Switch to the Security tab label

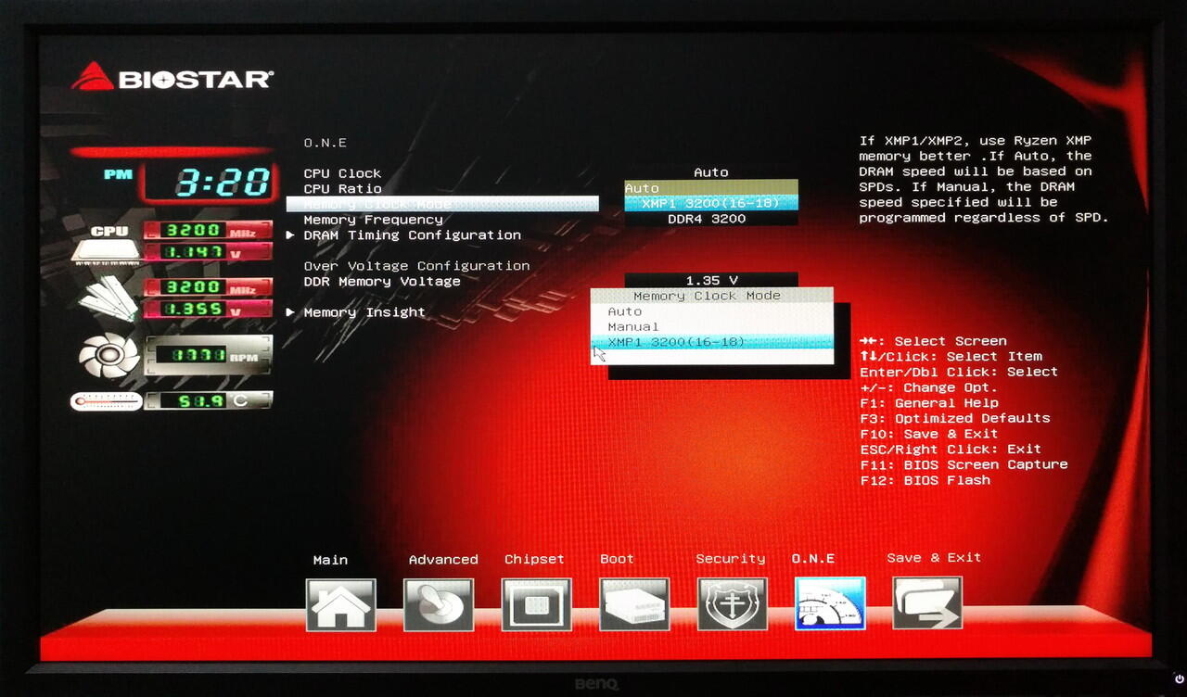click(x=731, y=559)
